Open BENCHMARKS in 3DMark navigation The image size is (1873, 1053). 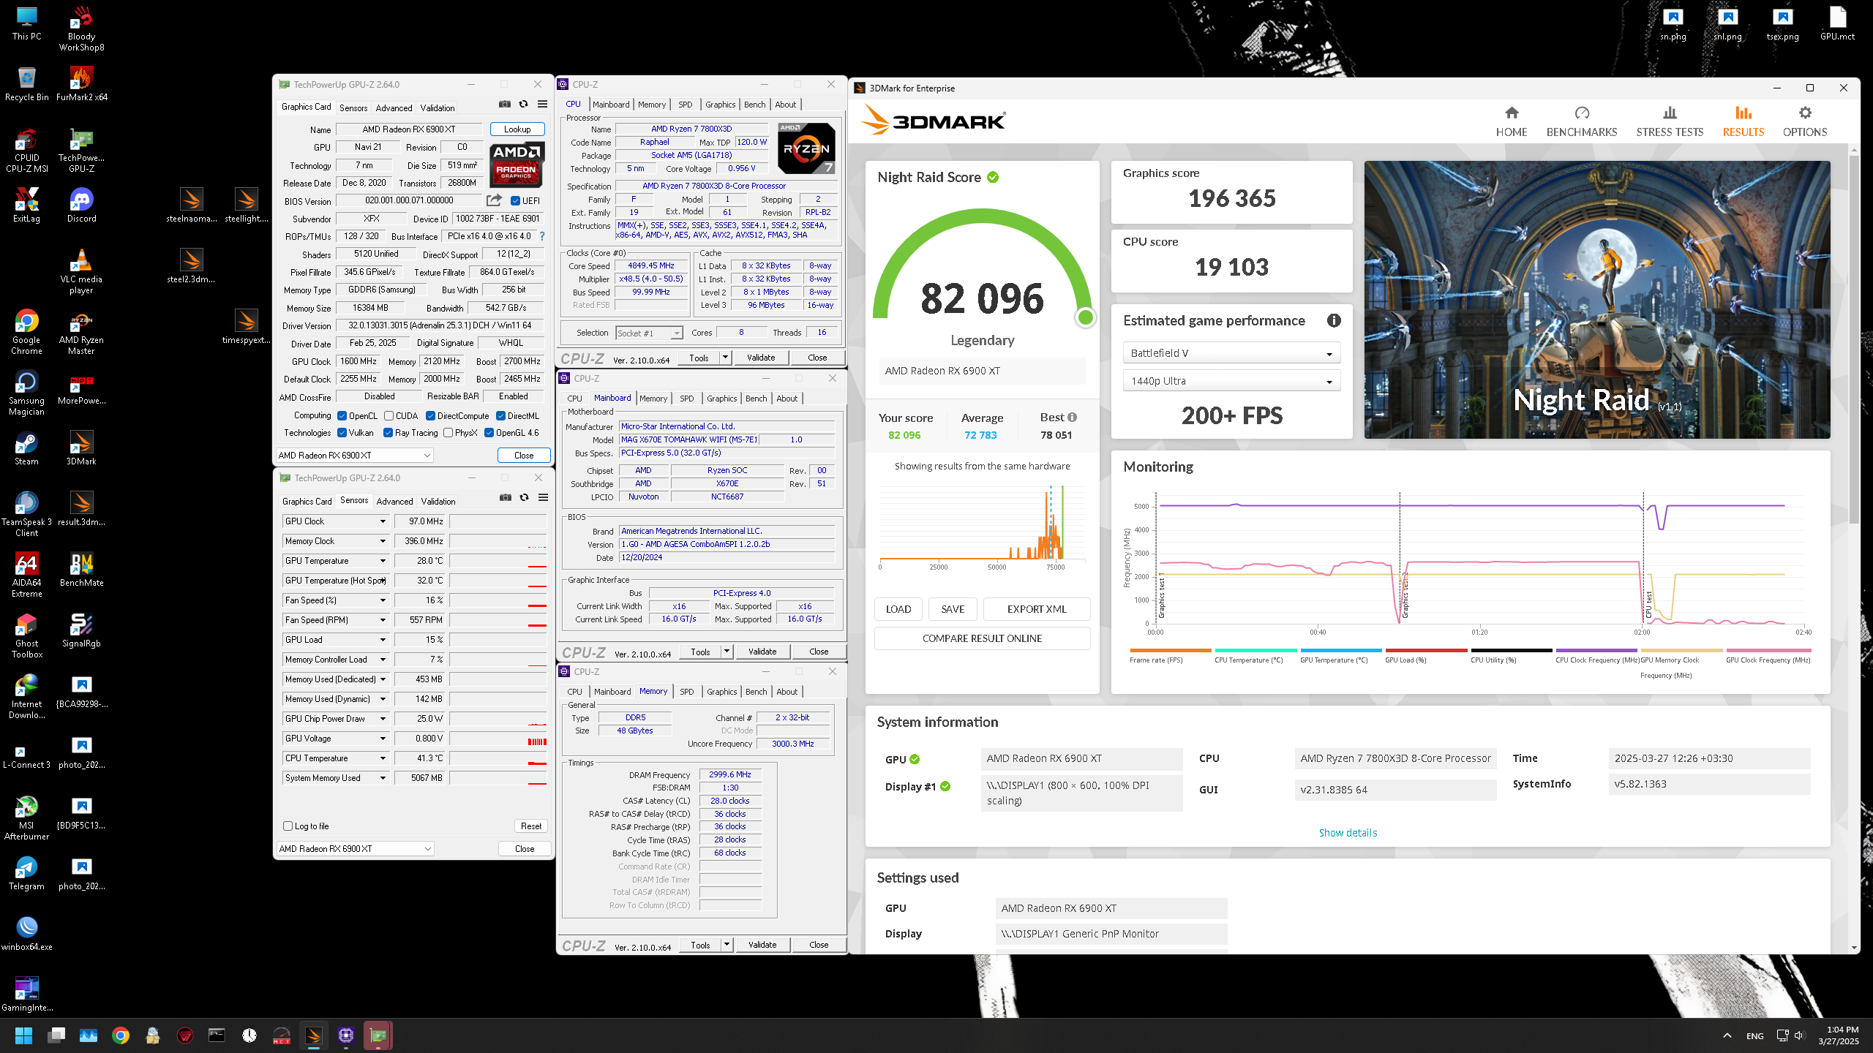click(1581, 121)
